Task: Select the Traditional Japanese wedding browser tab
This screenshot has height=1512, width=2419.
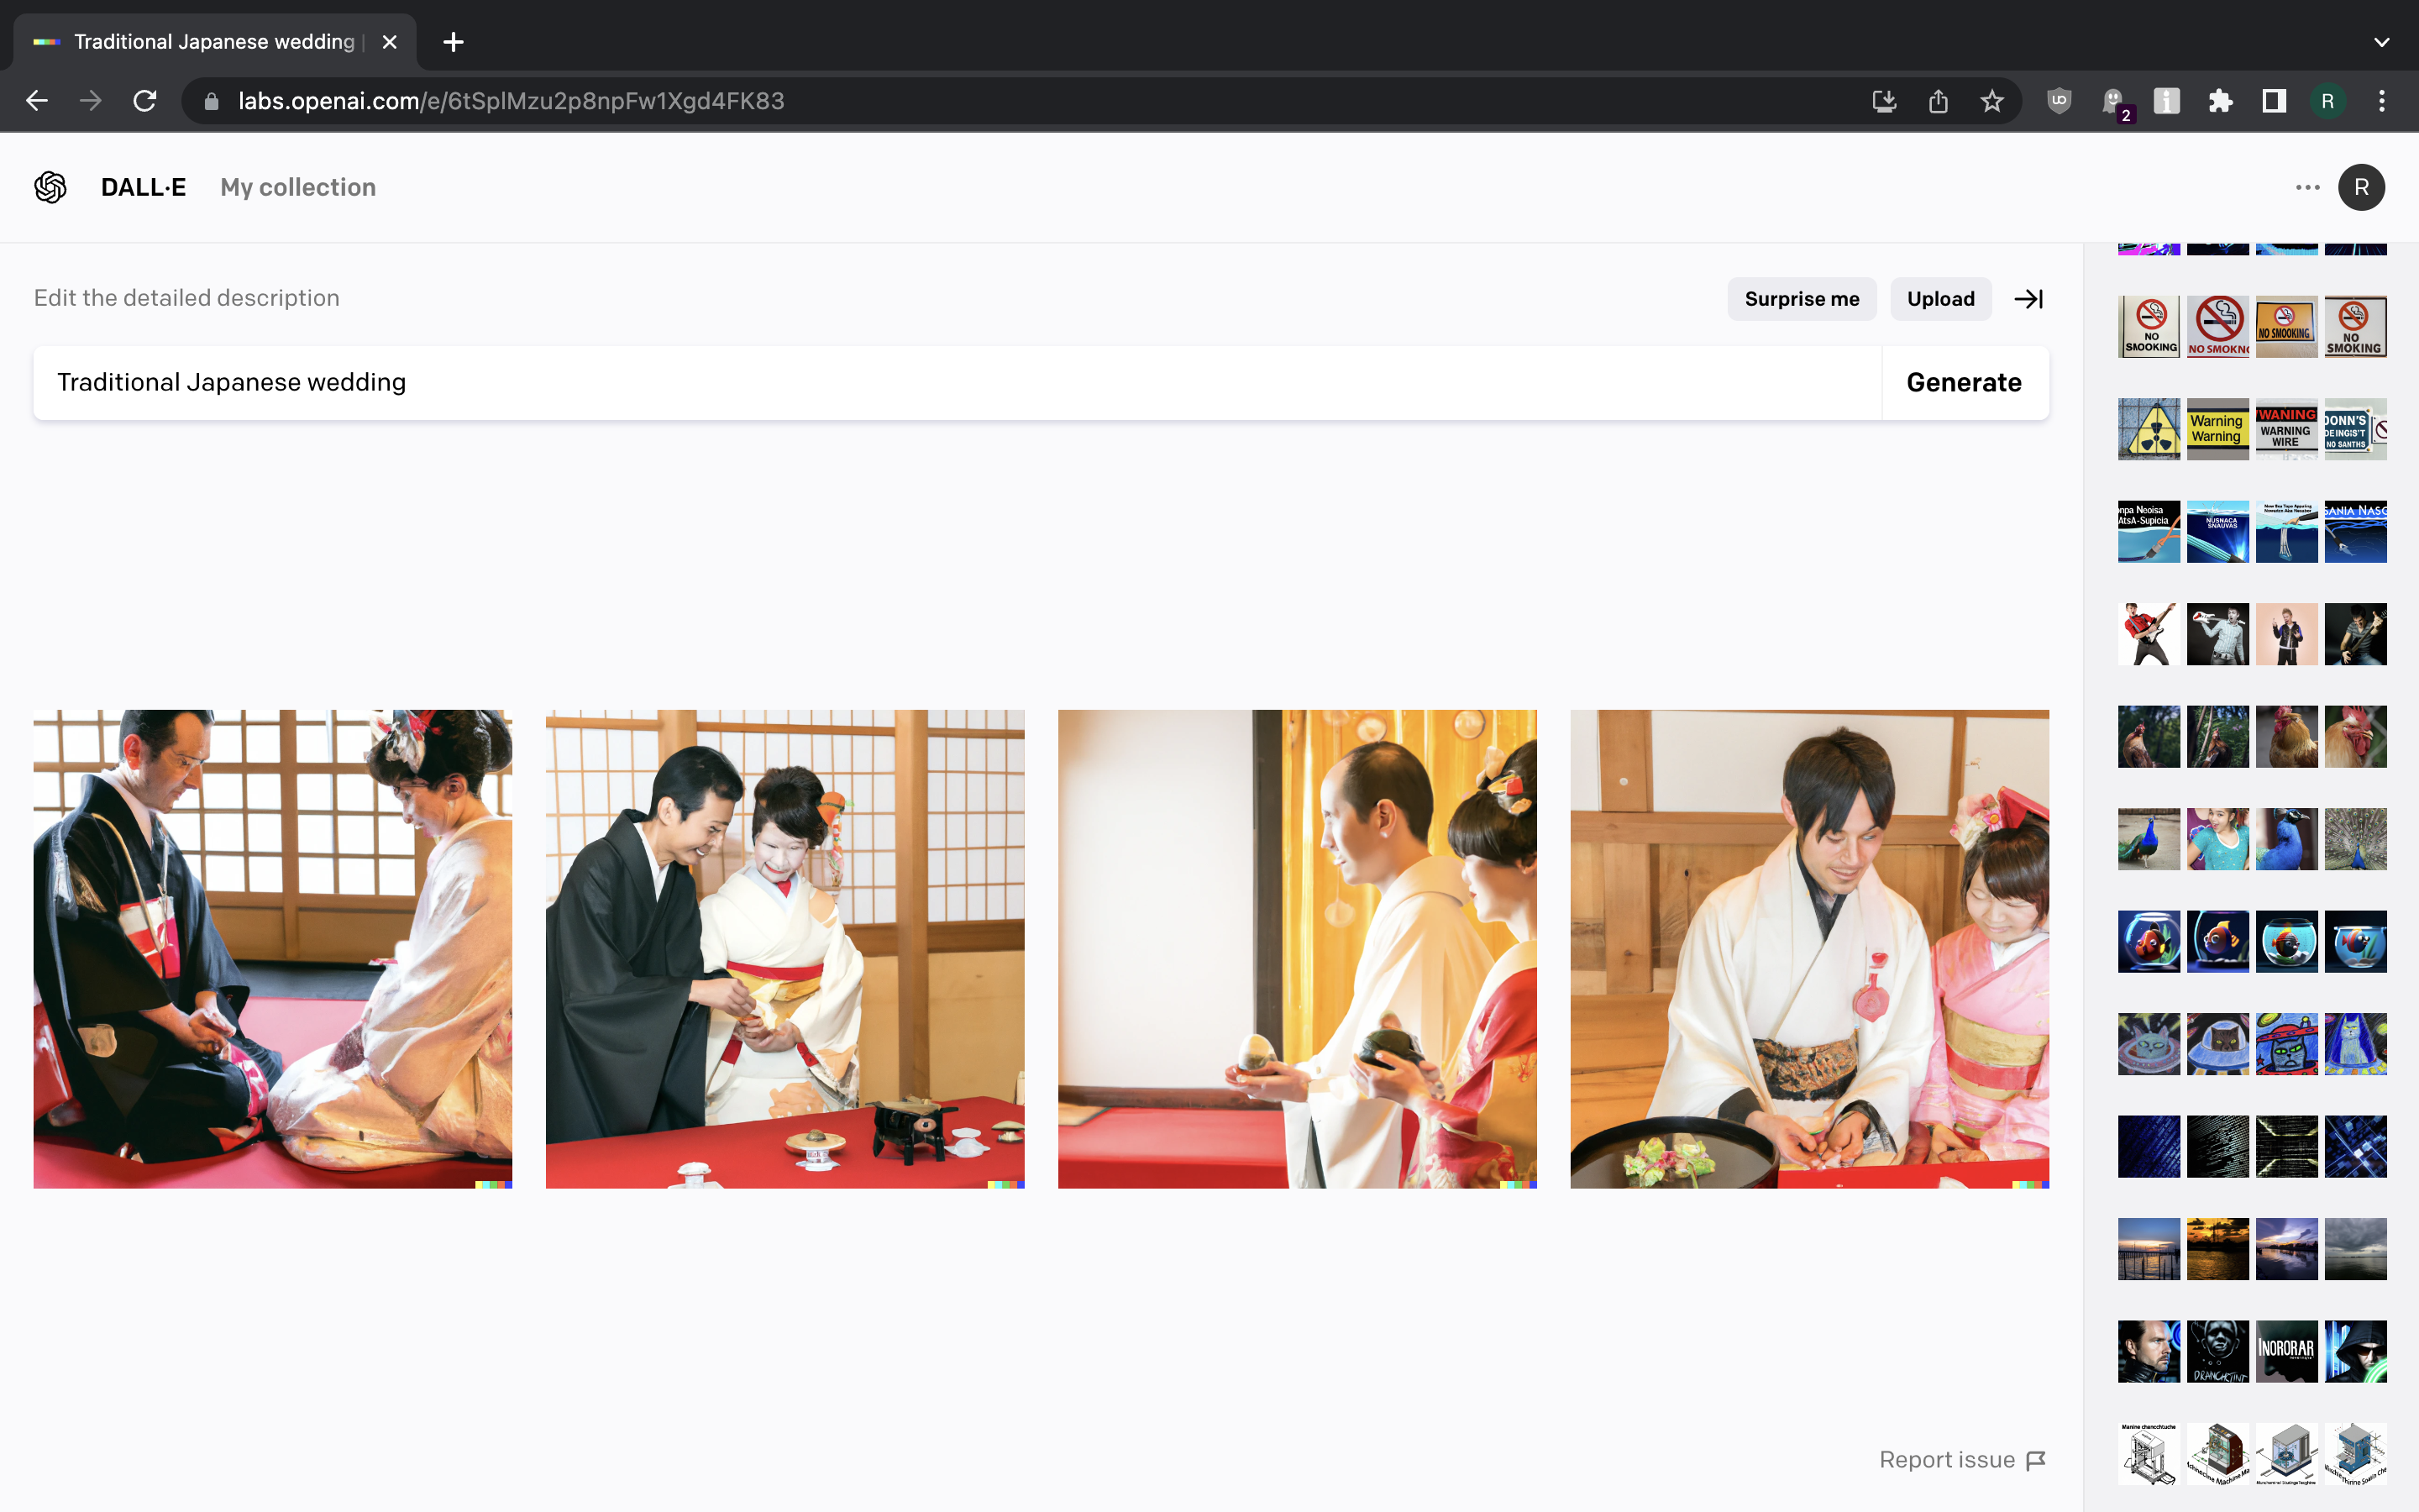Action: pyautogui.click(x=215, y=42)
